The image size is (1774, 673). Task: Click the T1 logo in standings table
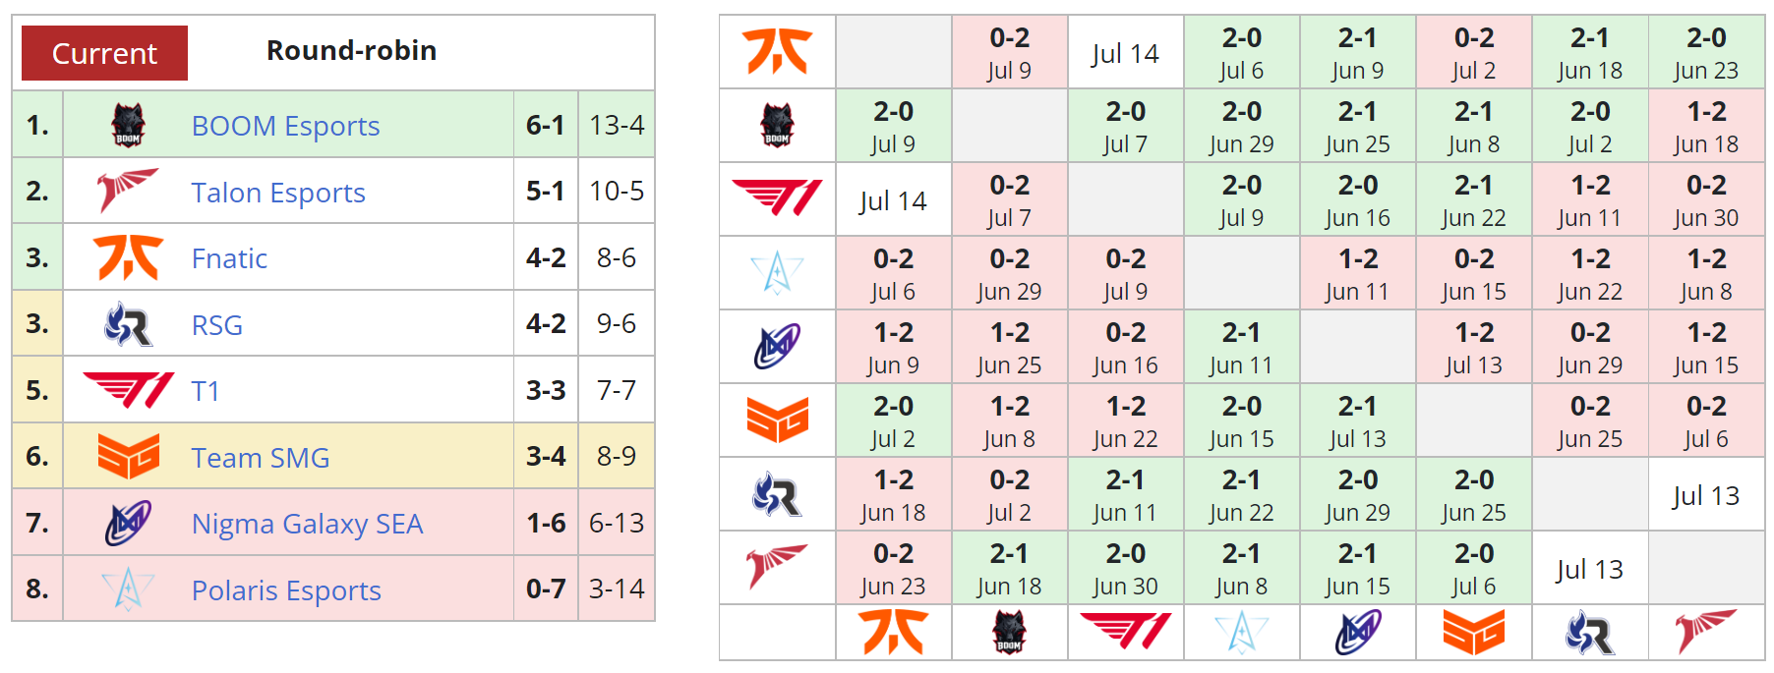[x=128, y=390]
